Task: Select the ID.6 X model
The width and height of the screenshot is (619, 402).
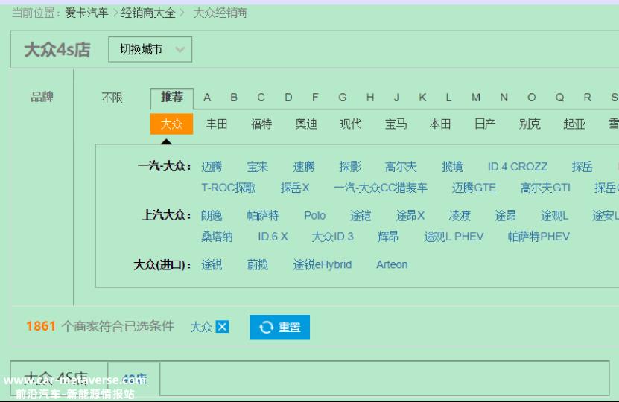Action: (x=273, y=236)
